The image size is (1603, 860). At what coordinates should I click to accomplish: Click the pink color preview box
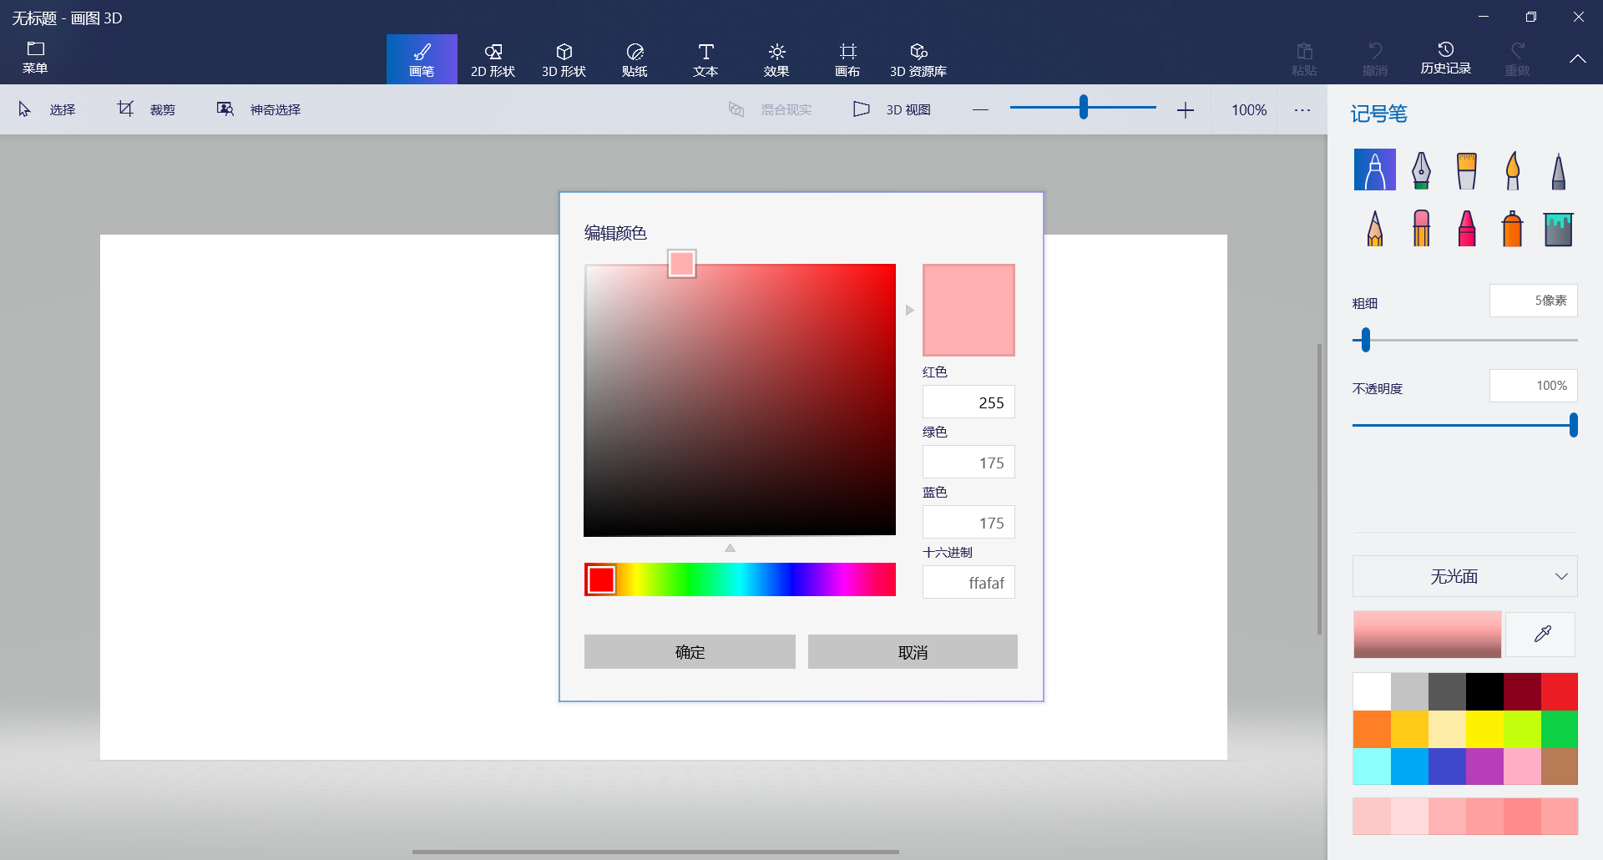pos(968,310)
